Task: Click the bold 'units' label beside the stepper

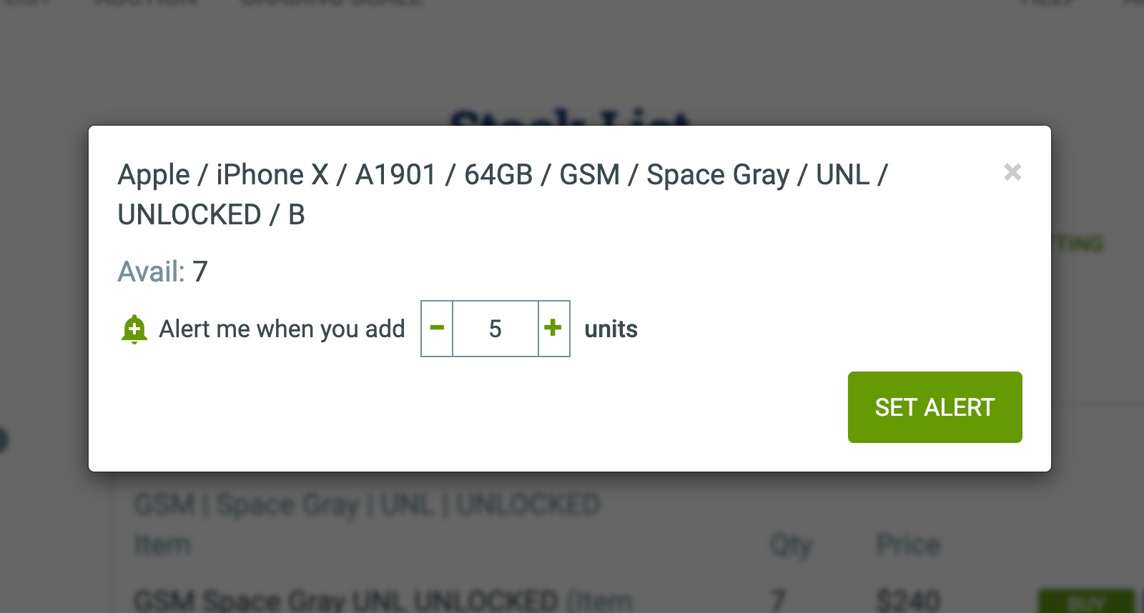Action: tap(611, 329)
